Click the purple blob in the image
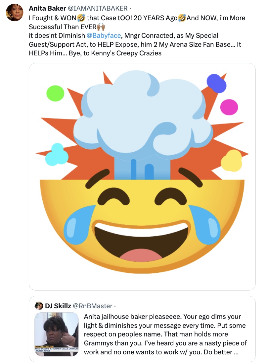Image resolution: width=267 pixels, height=363 pixels. point(216,83)
